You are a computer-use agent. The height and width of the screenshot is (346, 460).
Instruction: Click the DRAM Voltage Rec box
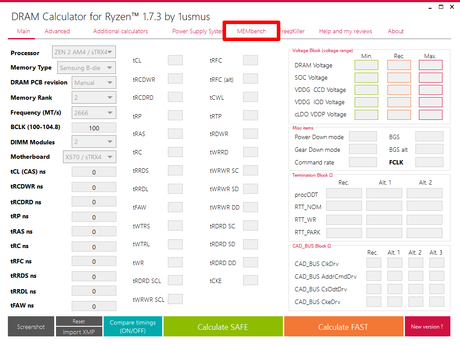399,65
